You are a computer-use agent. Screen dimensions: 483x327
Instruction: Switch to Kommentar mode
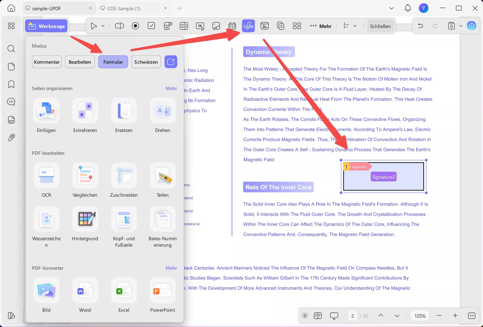[47, 62]
